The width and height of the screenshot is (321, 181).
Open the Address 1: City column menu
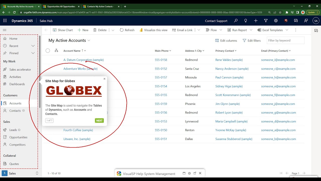(x=195, y=51)
